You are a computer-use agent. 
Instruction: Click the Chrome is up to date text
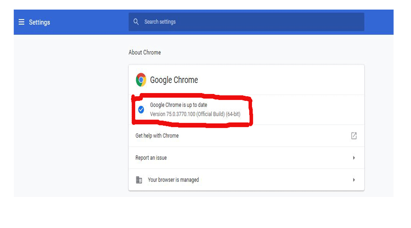179,105
